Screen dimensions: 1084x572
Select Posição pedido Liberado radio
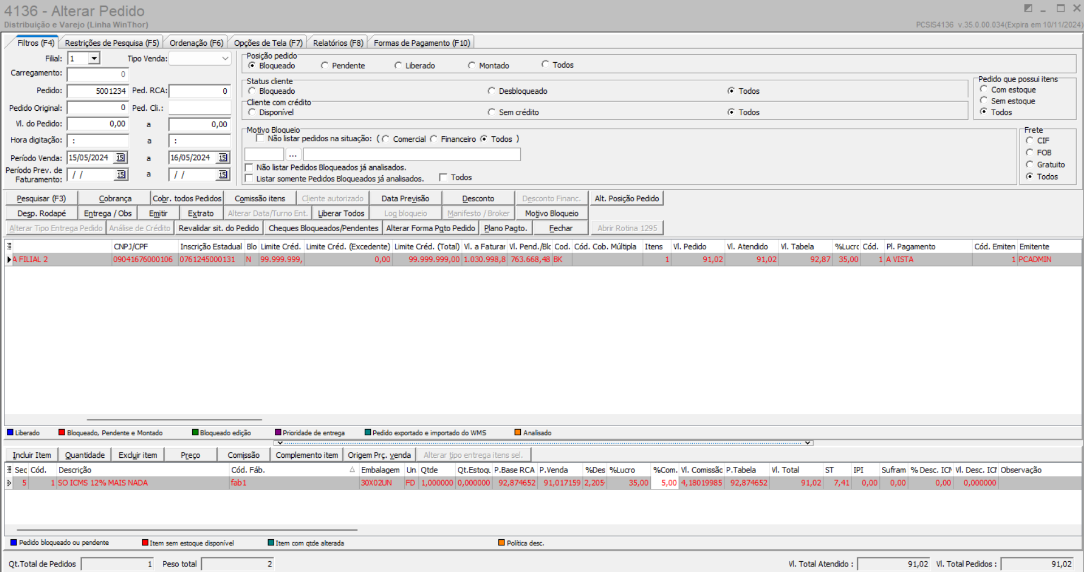click(398, 66)
